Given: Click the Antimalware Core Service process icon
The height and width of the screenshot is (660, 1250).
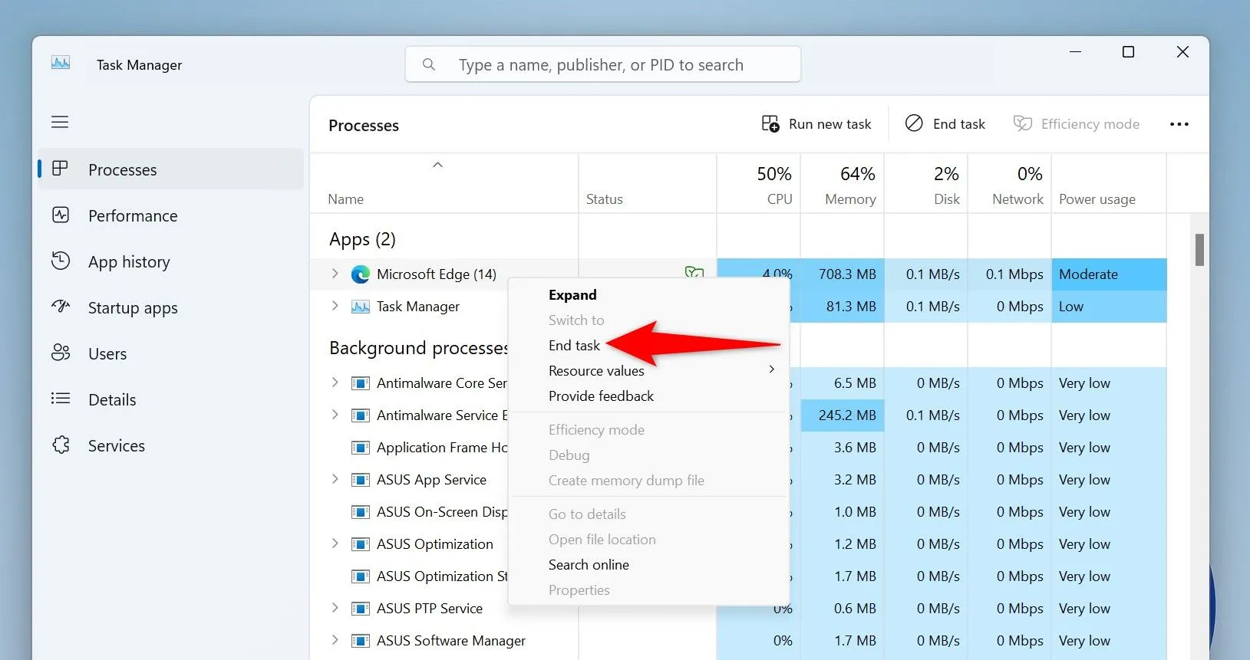Looking at the screenshot, I should (x=360, y=383).
